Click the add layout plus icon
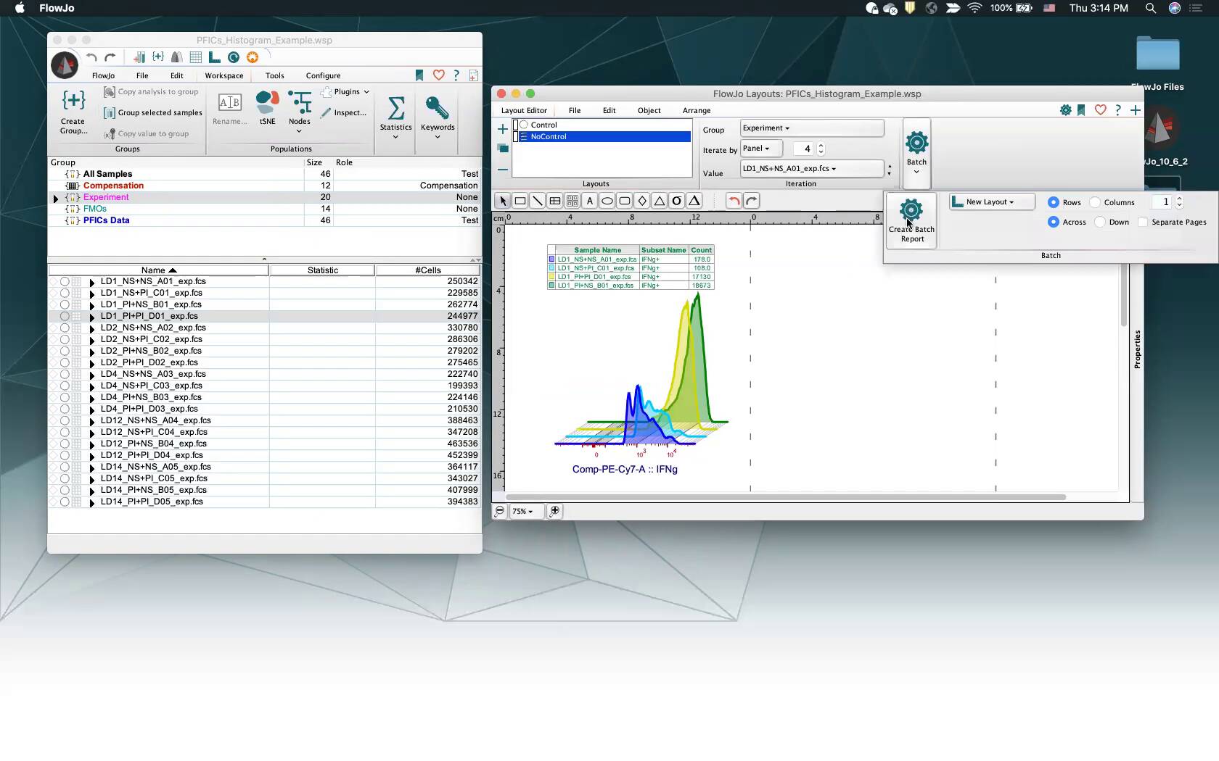Screen dimensions: 1219x761 tap(502, 129)
